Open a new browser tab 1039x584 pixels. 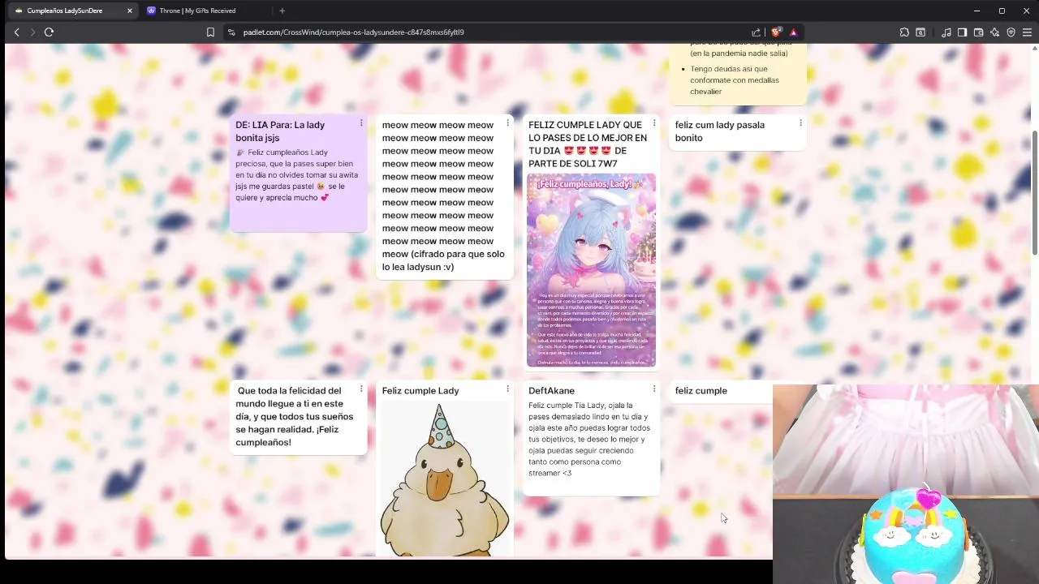(282, 11)
